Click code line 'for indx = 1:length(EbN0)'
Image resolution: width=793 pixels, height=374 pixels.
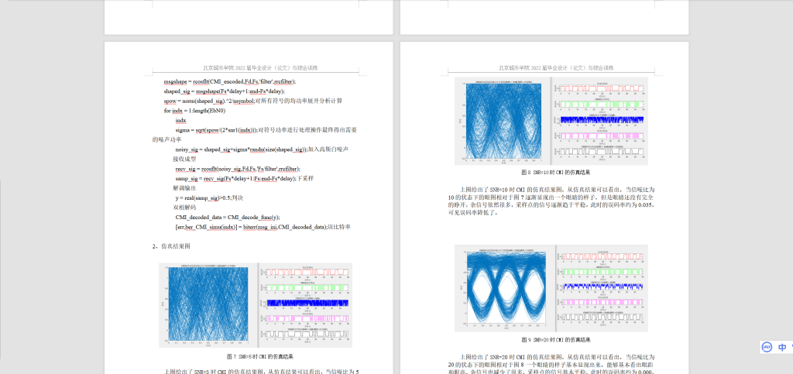(194, 111)
